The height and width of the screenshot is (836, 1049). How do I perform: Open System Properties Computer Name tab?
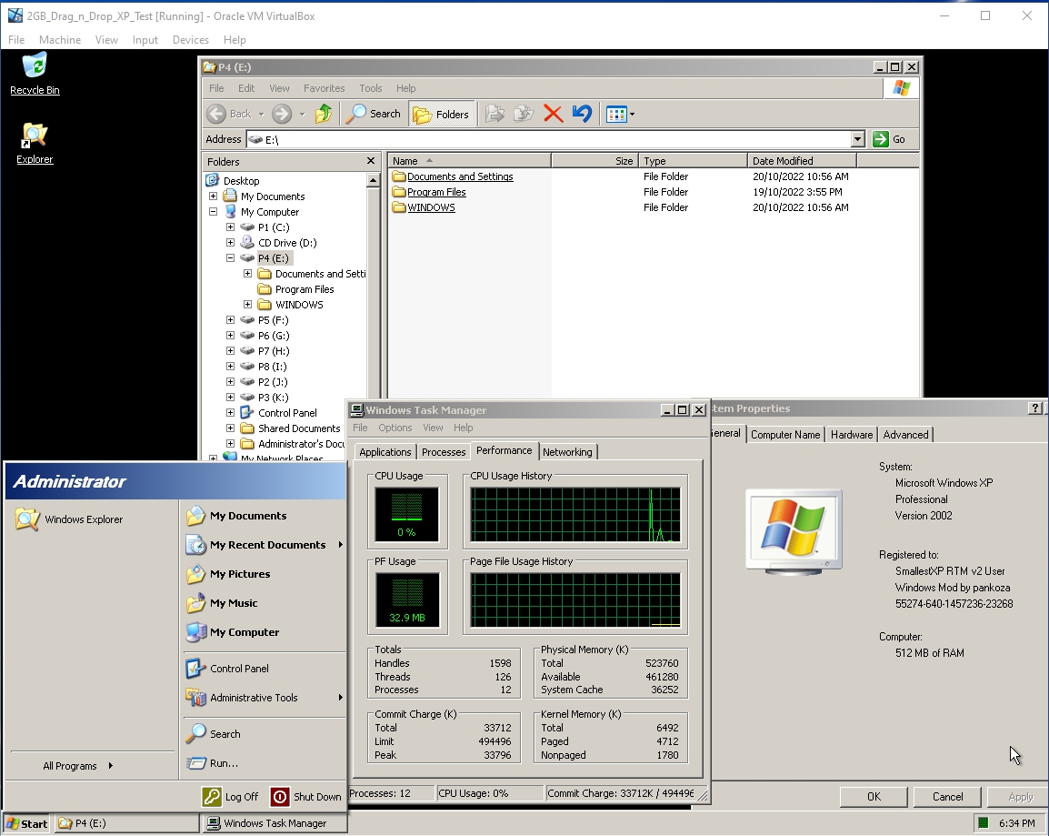pyautogui.click(x=784, y=435)
